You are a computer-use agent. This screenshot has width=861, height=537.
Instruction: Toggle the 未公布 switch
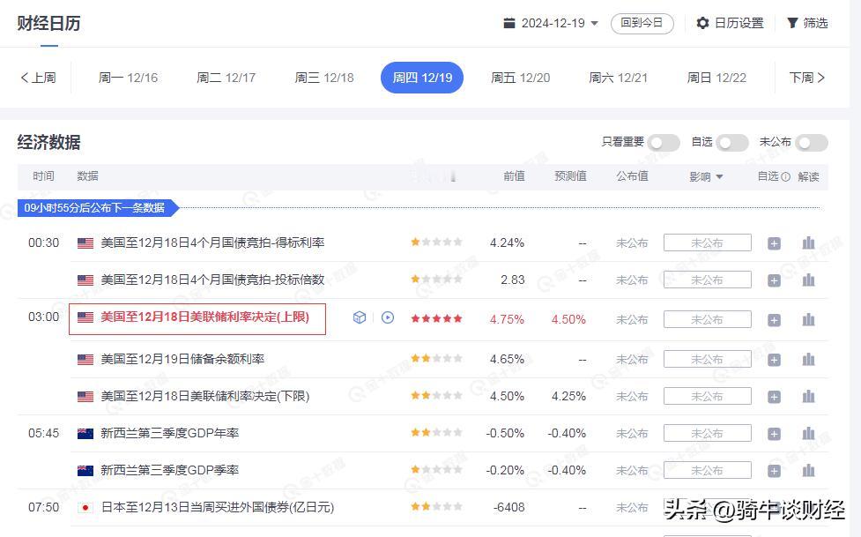tap(812, 143)
